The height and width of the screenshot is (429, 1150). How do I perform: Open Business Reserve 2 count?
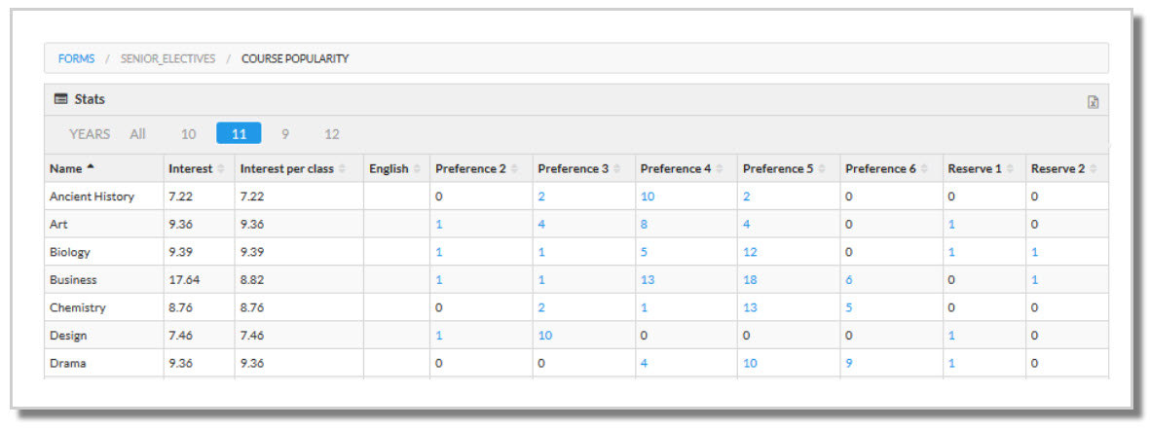pos(1034,279)
